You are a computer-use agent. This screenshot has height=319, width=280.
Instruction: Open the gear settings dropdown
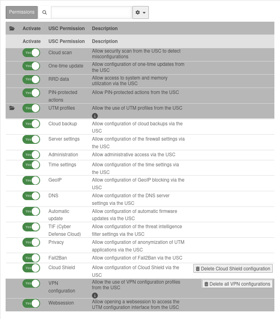[140, 12]
